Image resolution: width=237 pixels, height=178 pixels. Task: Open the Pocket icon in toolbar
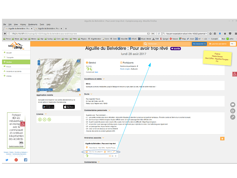coord(230,34)
